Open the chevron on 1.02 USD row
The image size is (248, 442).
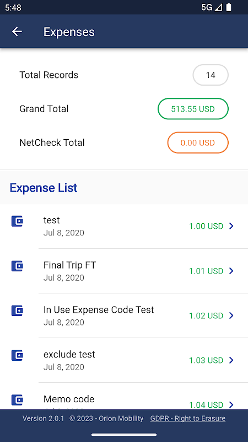pyautogui.click(x=231, y=315)
